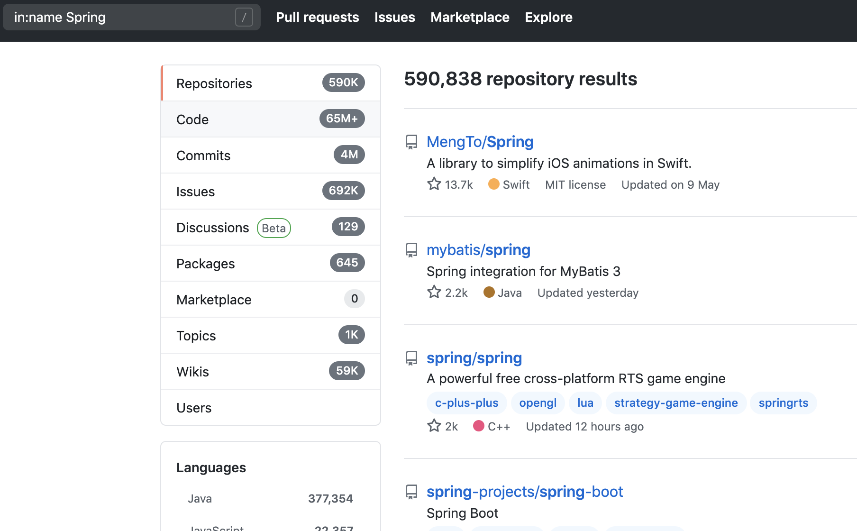Select Packages results filter
The height and width of the screenshot is (531, 857).
point(271,263)
